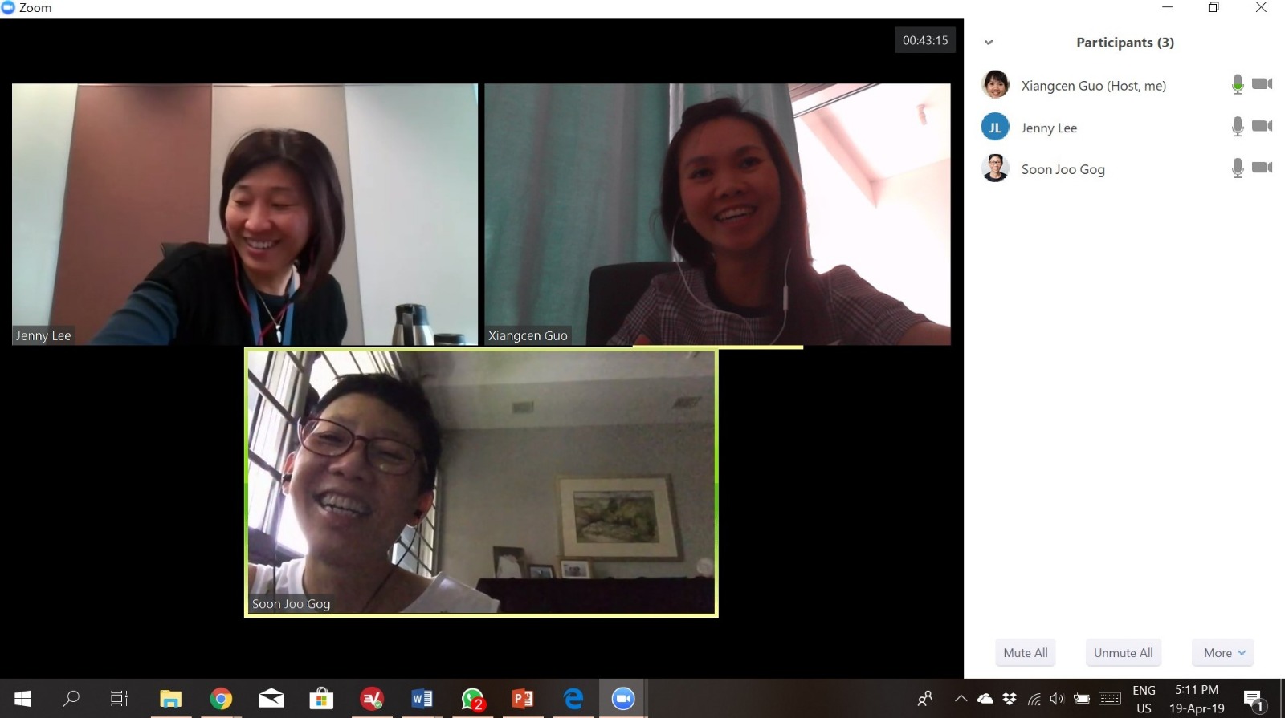The width and height of the screenshot is (1285, 718).
Task: Open PowerPoint from taskbar
Action: [523, 699]
